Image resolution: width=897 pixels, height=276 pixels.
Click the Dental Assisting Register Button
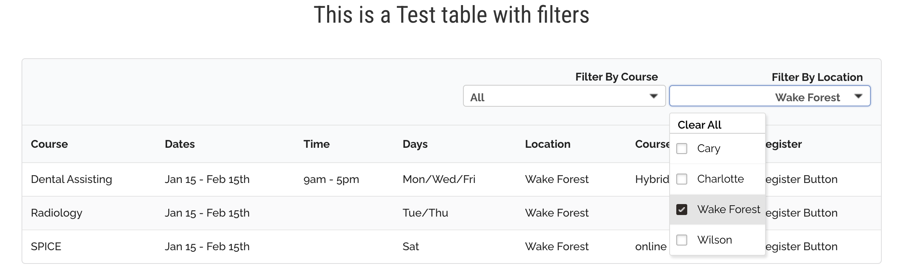pyautogui.click(x=801, y=179)
